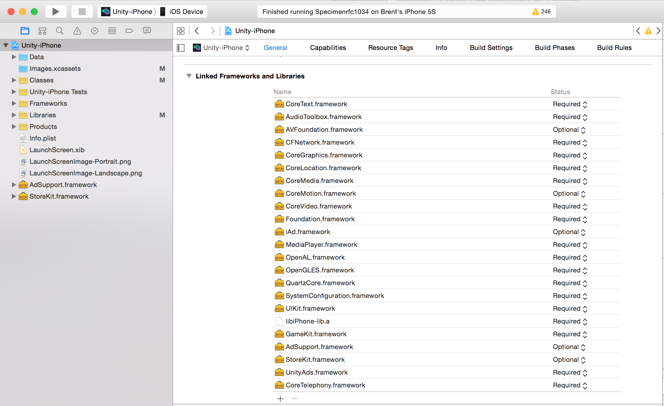Screen dimensions: 664x406
Task: Expand the Libraries folder
Action: click(x=14, y=115)
